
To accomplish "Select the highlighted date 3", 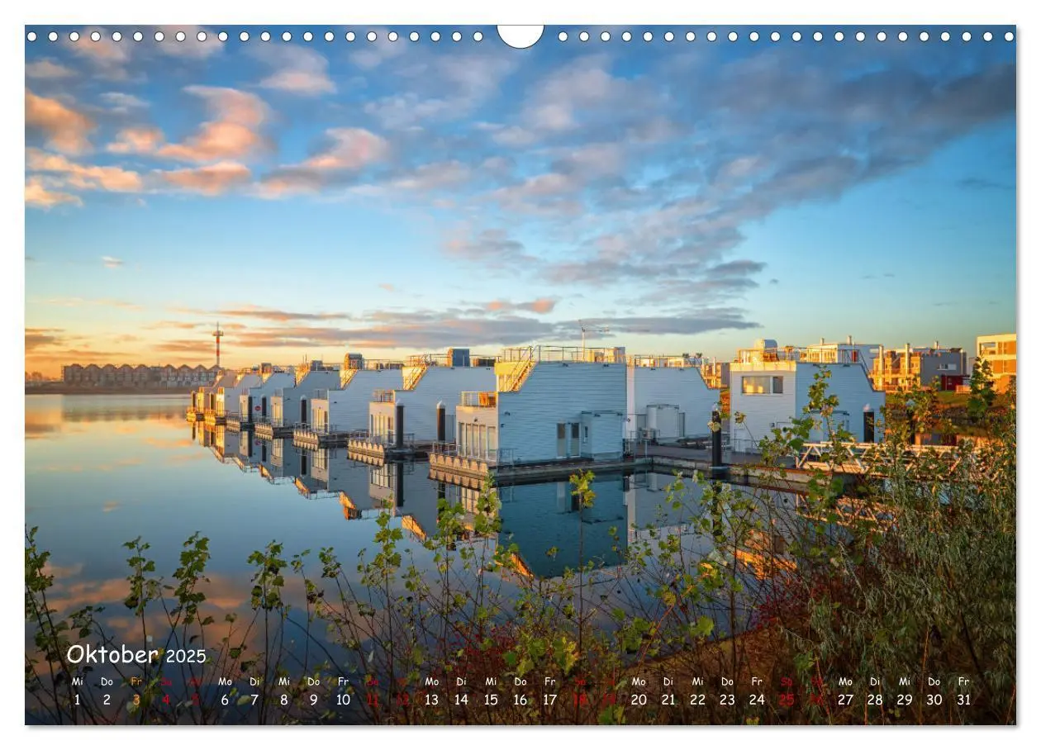I will pyautogui.click(x=136, y=700).
